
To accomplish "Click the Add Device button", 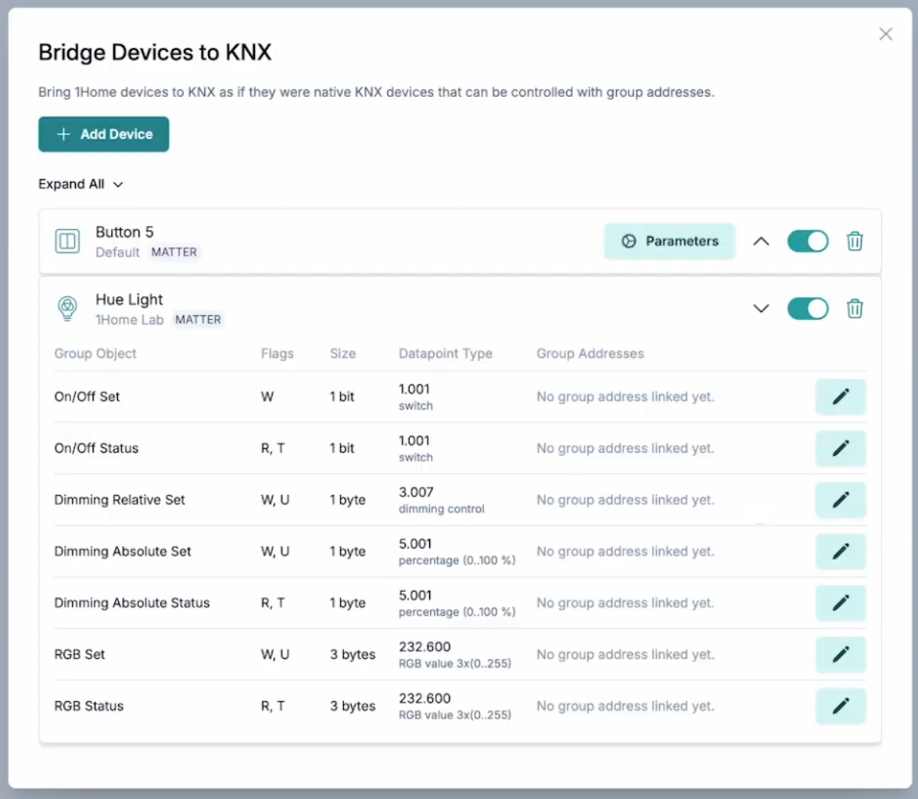I will click(x=104, y=134).
